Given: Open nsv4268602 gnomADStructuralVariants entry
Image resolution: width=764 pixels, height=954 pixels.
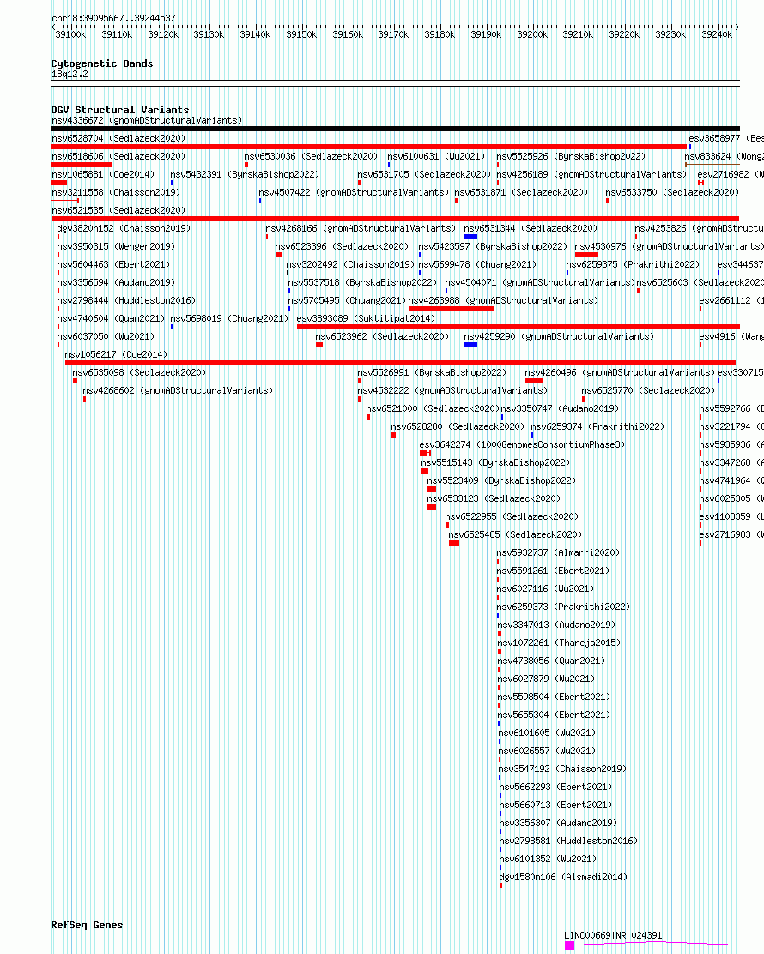Looking at the screenshot, I should point(178,391).
